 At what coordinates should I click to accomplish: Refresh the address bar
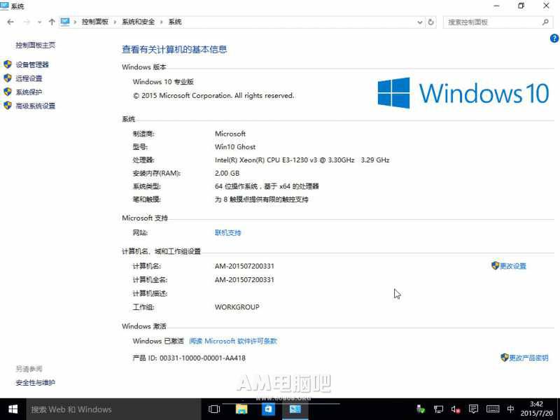point(431,22)
